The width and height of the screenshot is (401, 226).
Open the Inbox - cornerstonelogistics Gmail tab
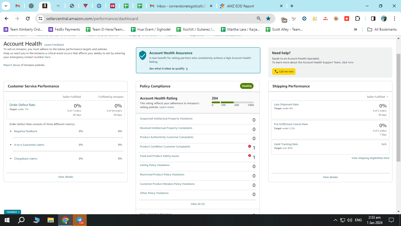point(181,6)
